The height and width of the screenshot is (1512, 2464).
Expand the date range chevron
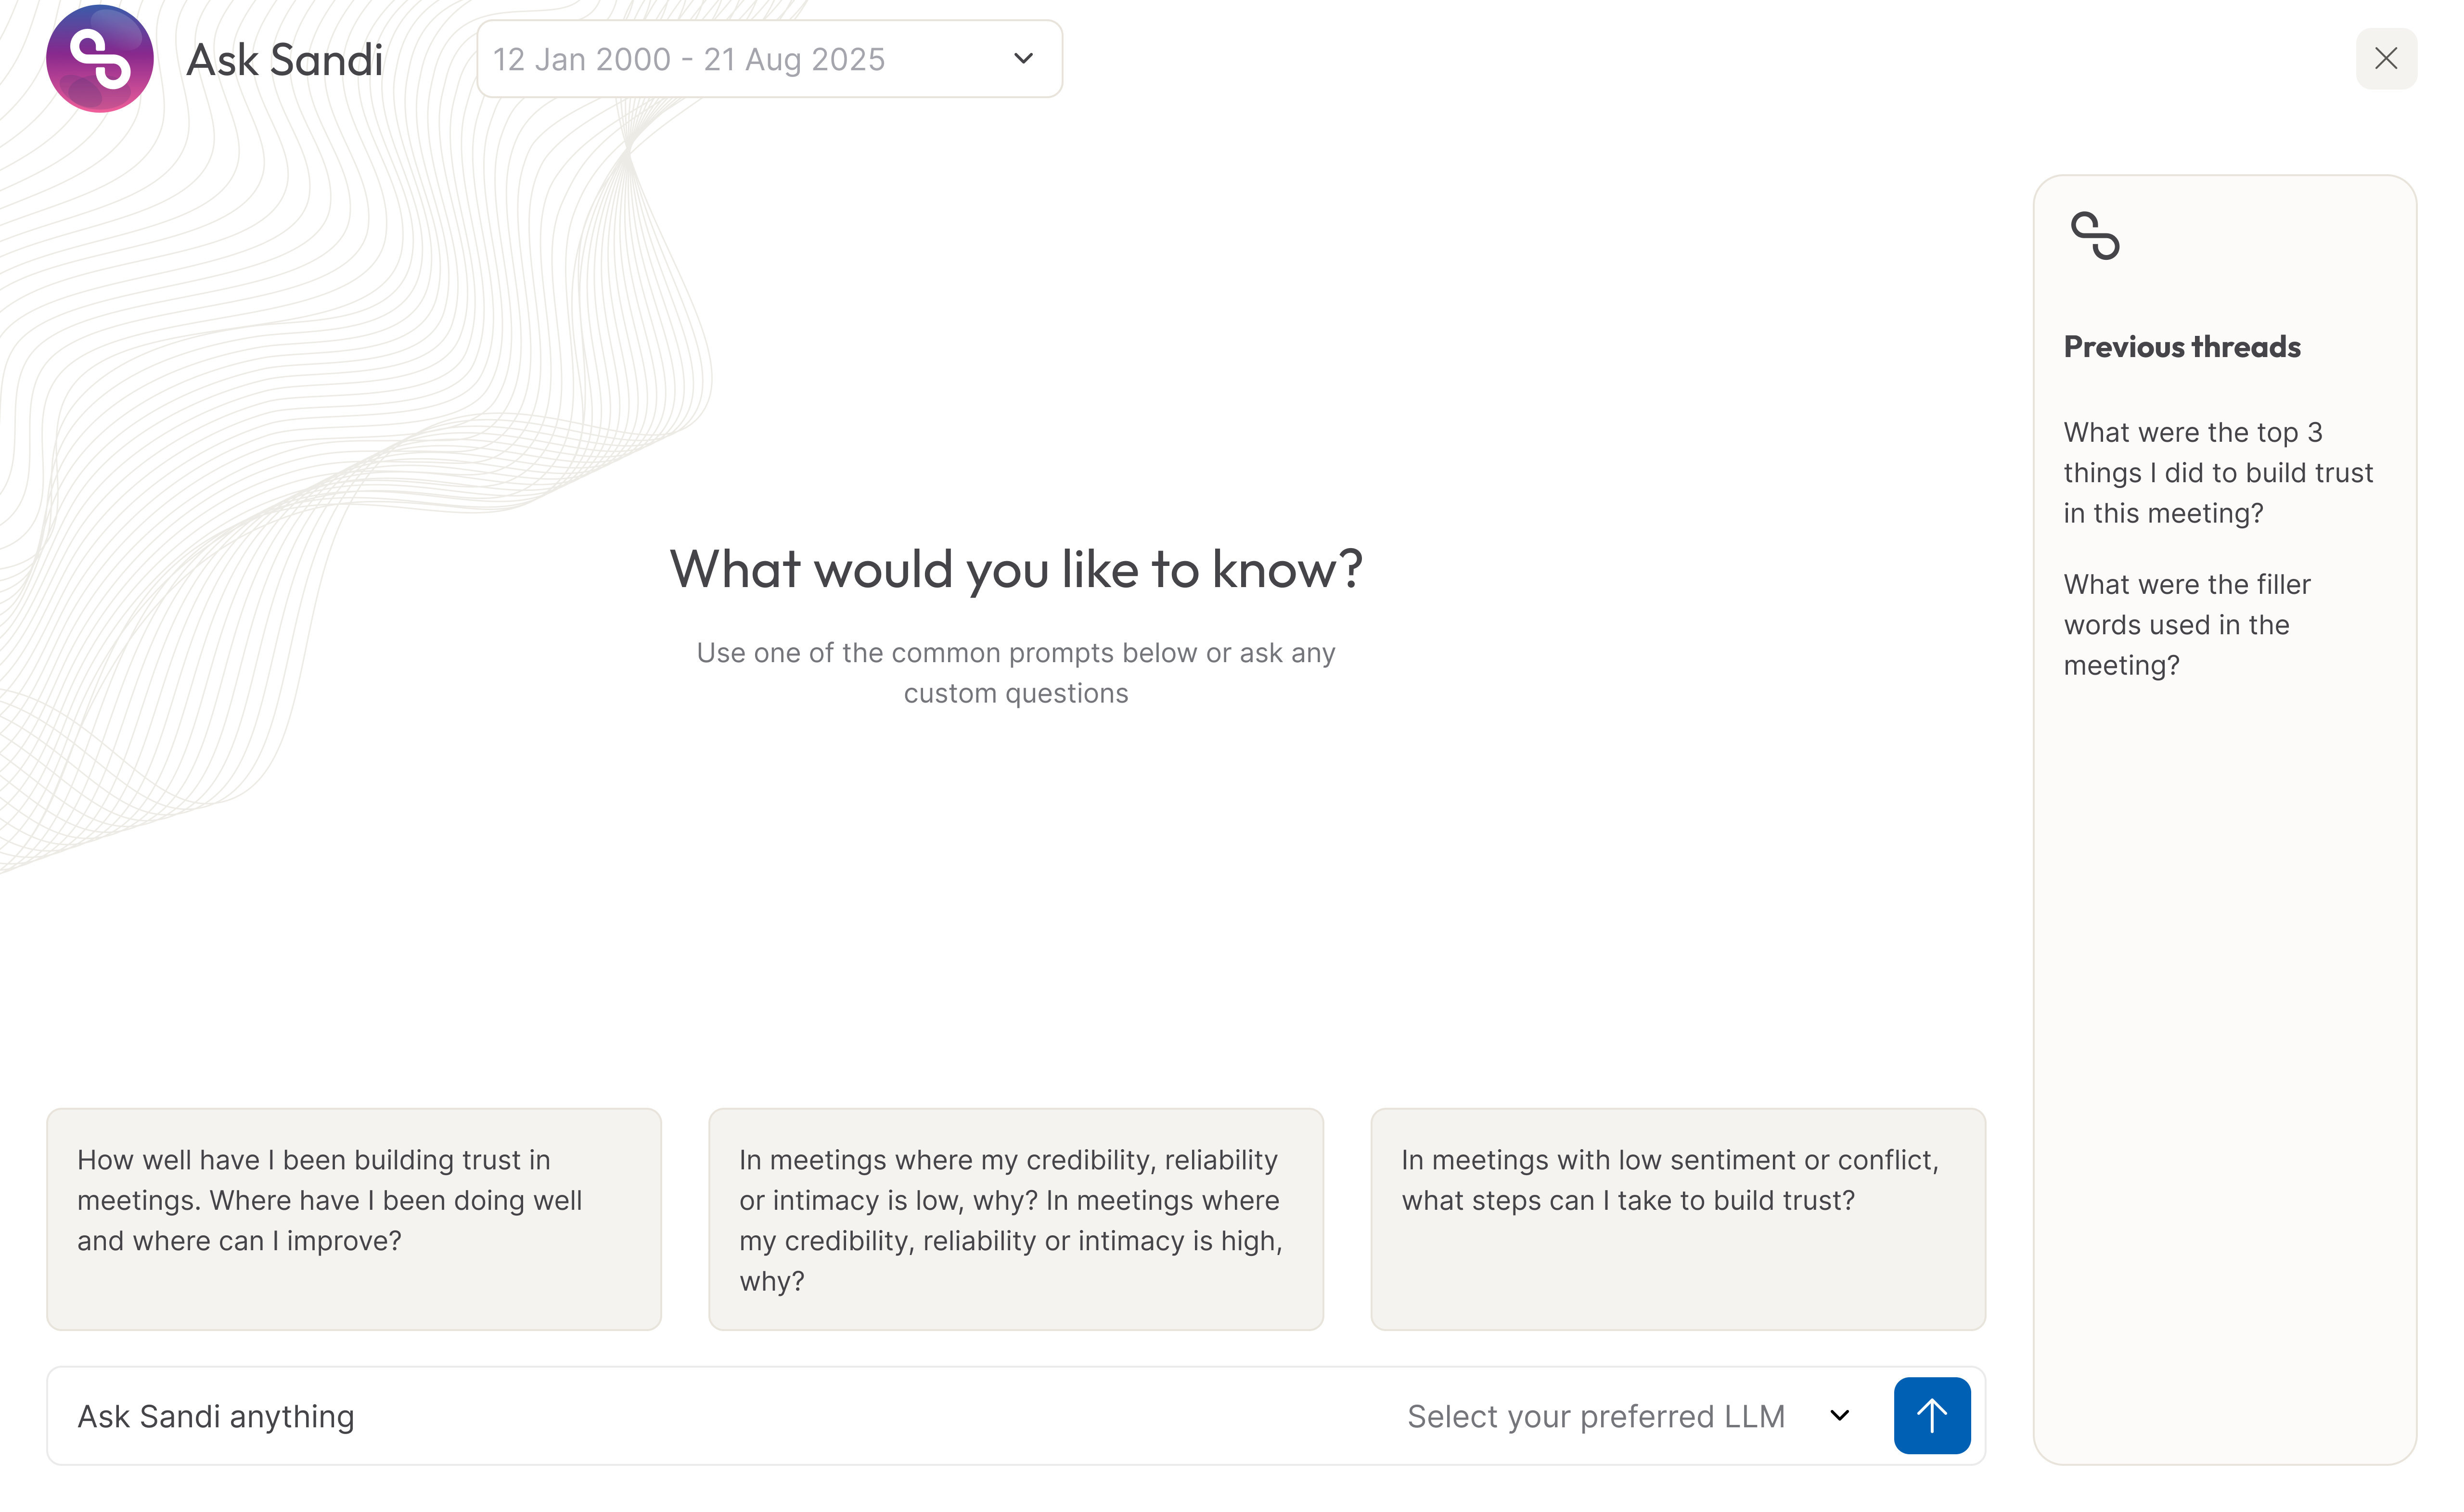(1022, 59)
